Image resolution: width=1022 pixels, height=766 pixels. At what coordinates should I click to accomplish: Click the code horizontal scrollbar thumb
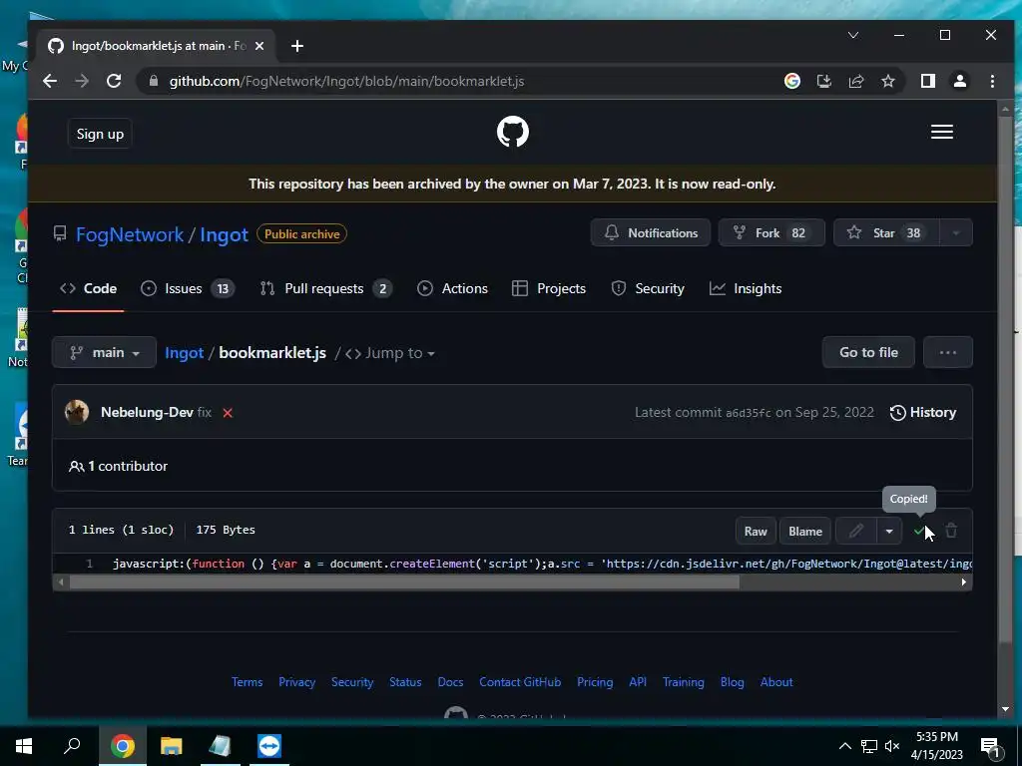(x=404, y=582)
